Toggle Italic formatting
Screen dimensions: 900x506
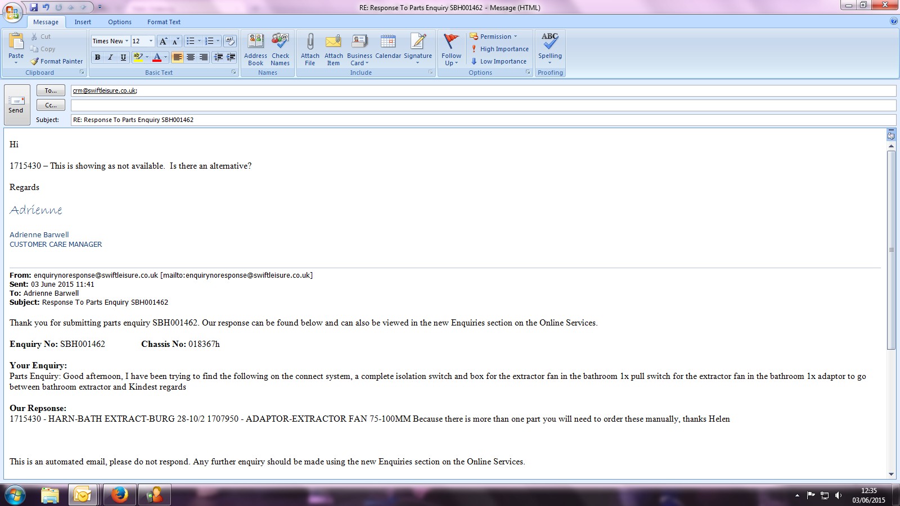pos(110,57)
